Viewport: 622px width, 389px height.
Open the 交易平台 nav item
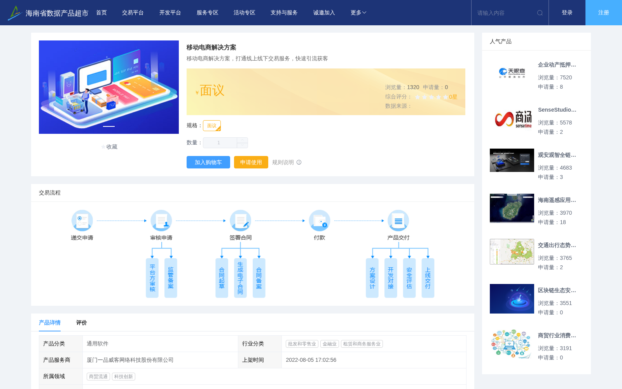133,13
